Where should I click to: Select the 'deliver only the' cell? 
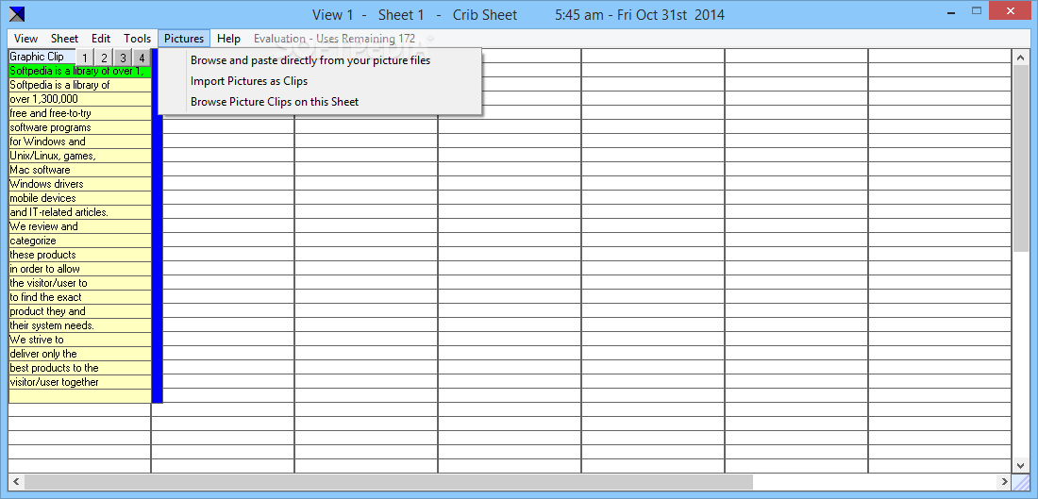tap(80, 354)
